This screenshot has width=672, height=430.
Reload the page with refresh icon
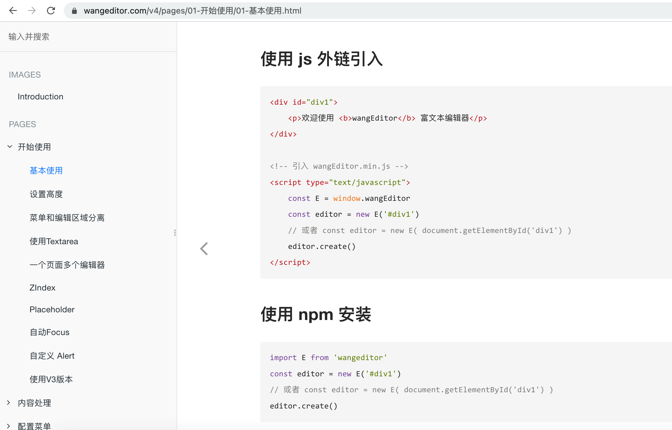tap(51, 11)
